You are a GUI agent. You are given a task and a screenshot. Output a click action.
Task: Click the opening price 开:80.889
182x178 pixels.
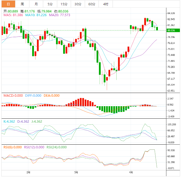tap(11, 11)
